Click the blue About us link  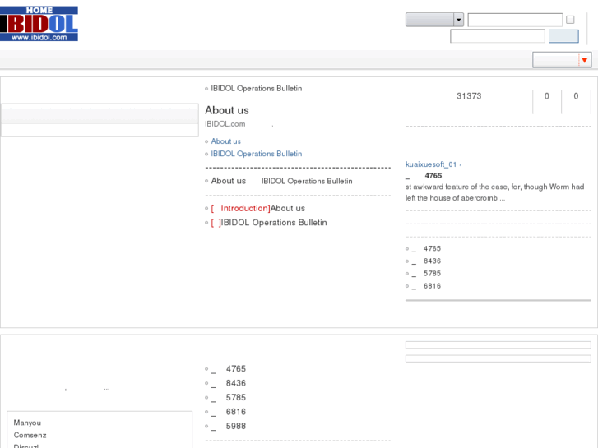pos(225,141)
